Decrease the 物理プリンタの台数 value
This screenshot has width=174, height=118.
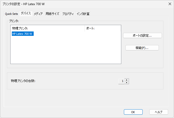(127, 83)
